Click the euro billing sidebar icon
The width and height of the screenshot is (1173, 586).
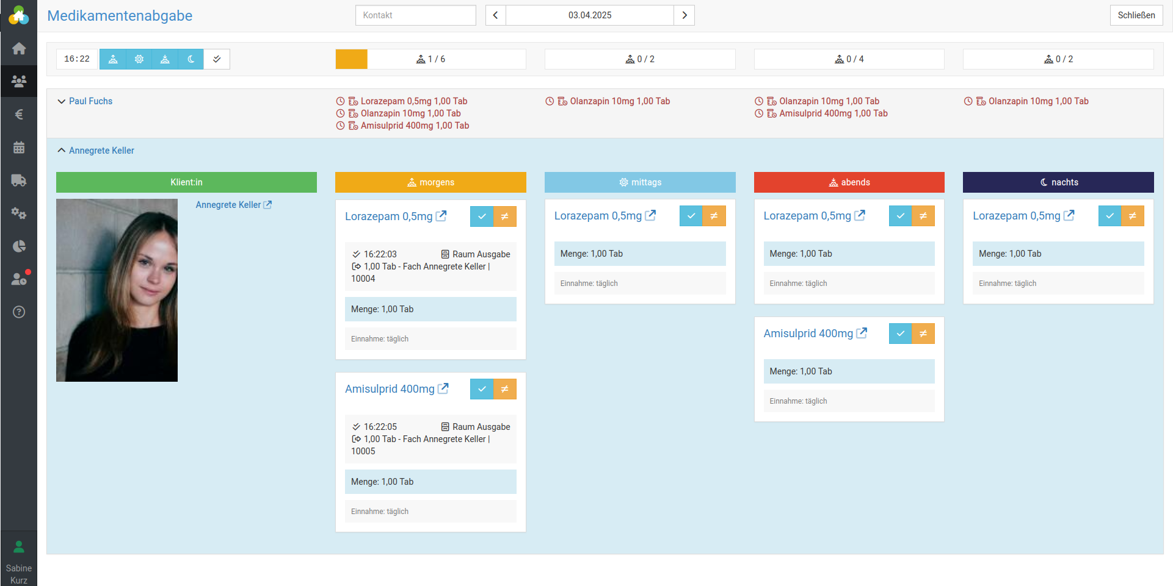[19, 115]
